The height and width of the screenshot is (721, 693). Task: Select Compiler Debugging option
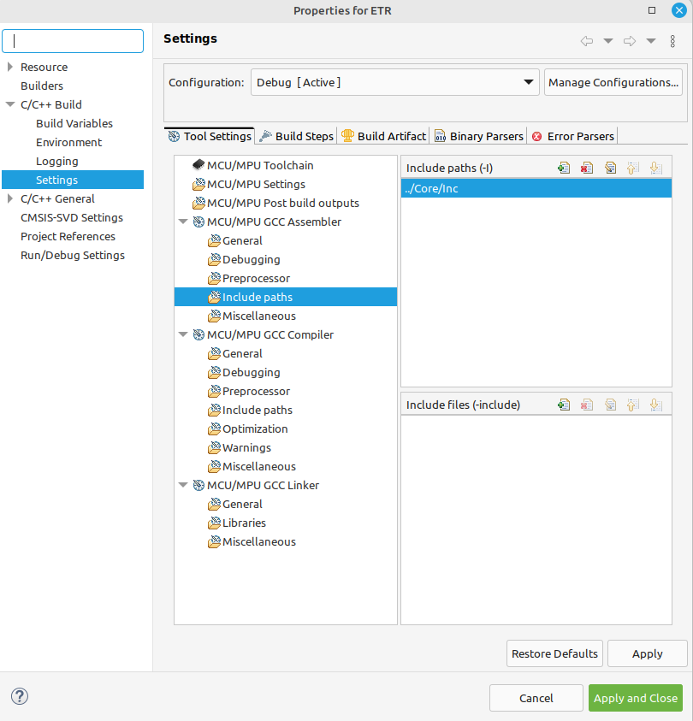251,372
